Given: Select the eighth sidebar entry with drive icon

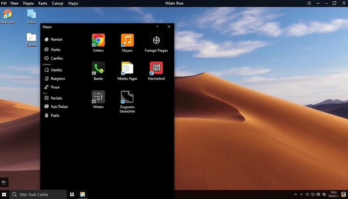Looking at the screenshot, I should (x=56, y=106).
